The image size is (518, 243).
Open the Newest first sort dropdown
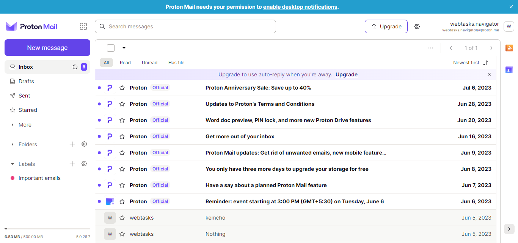point(471,63)
